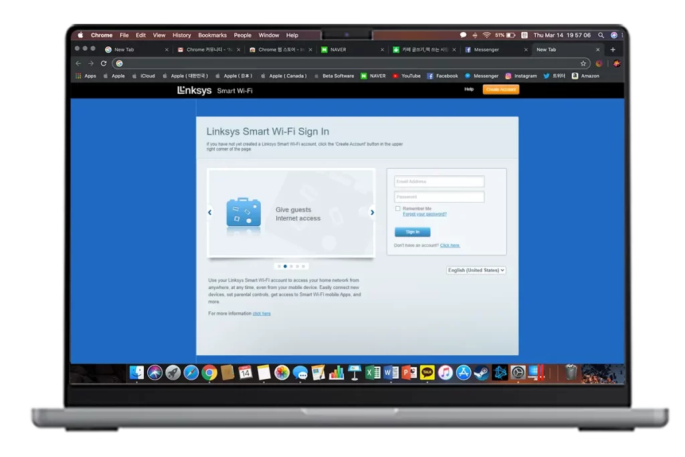Viewport: 685px width, 457px height.
Task: Open Calendar icon showing 14
Action: (x=246, y=373)
